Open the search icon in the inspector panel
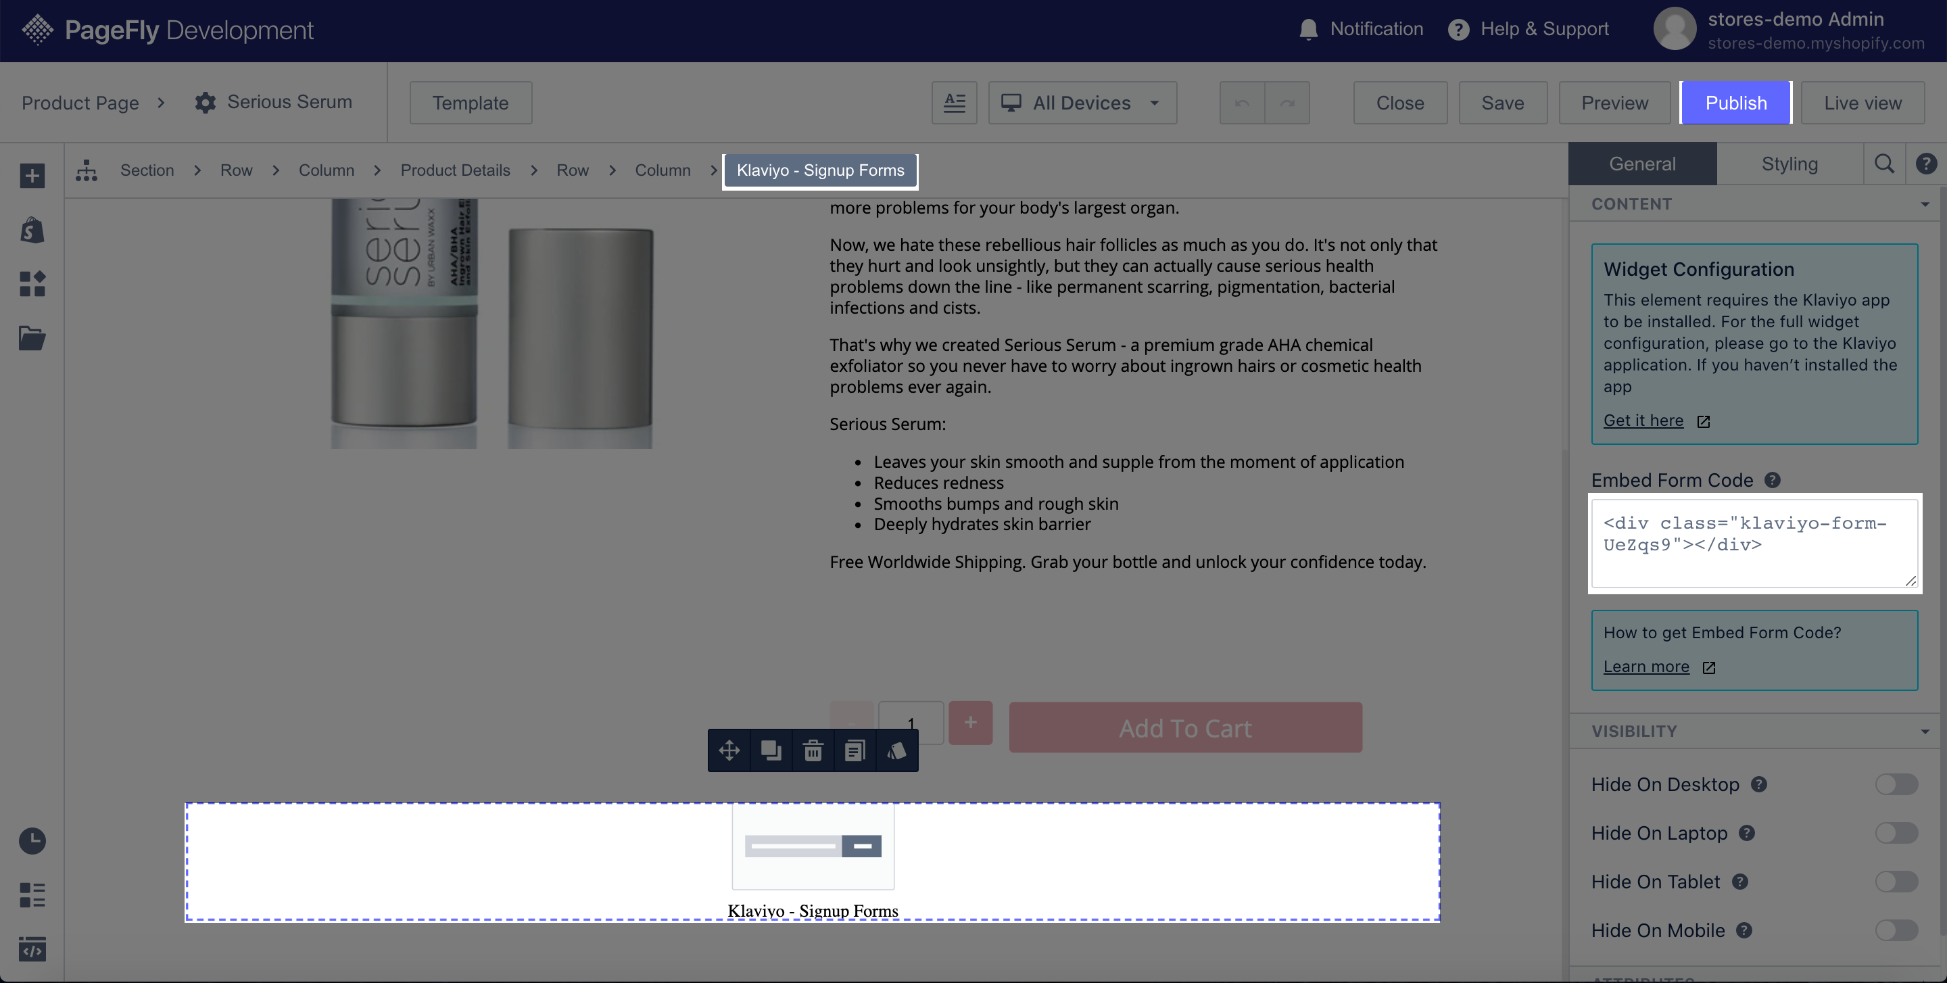The width and height of the screenshot is (1947, 983). pos(1883,163)
